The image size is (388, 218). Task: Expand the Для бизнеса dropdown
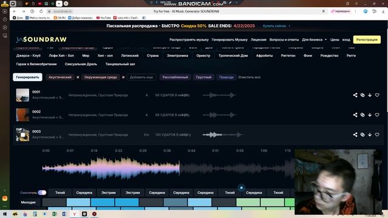(314, 40)
